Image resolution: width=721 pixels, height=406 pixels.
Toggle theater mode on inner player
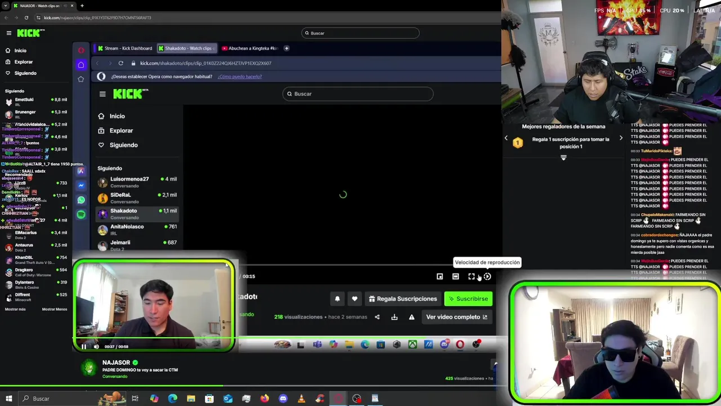tap(456, 277)
